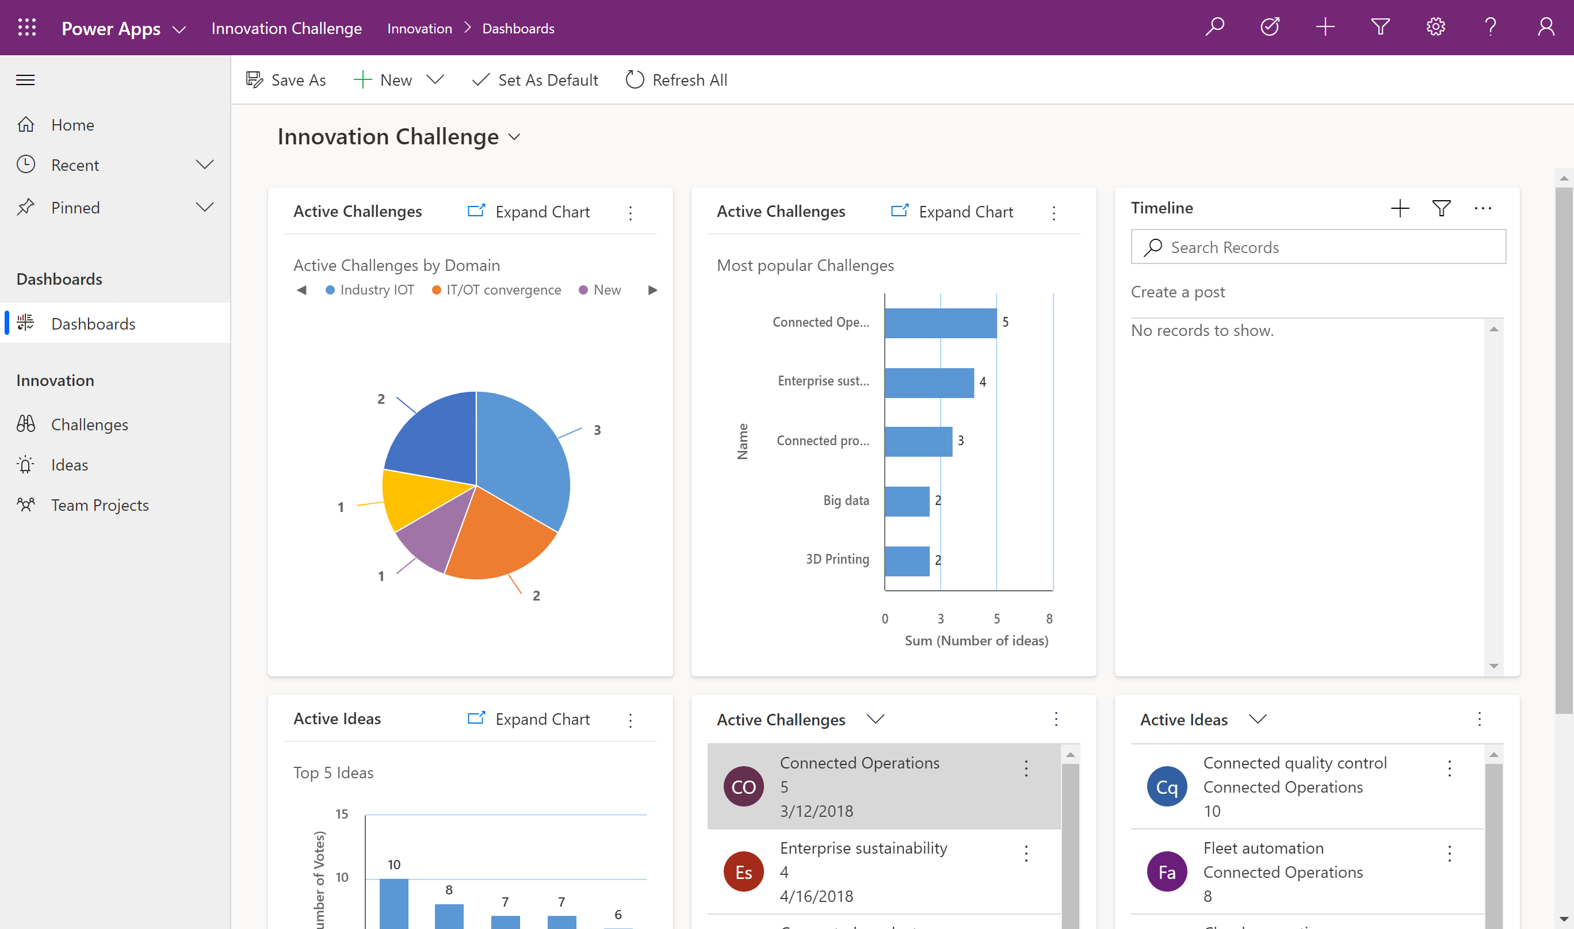
Task: Click New button dropdown arrow
Action: click(438, 79)
